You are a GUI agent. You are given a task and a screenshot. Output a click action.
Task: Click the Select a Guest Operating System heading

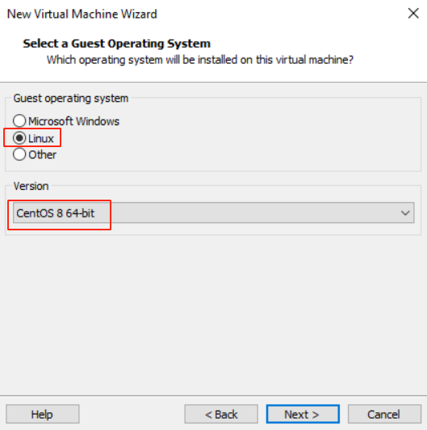pos(117,44)
